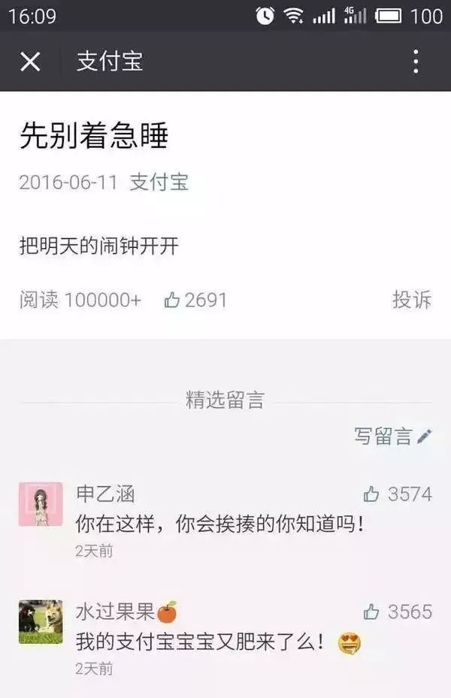Tap the Wi-Fi status bar icon
The image size is (451, 698).
point(294,17)
